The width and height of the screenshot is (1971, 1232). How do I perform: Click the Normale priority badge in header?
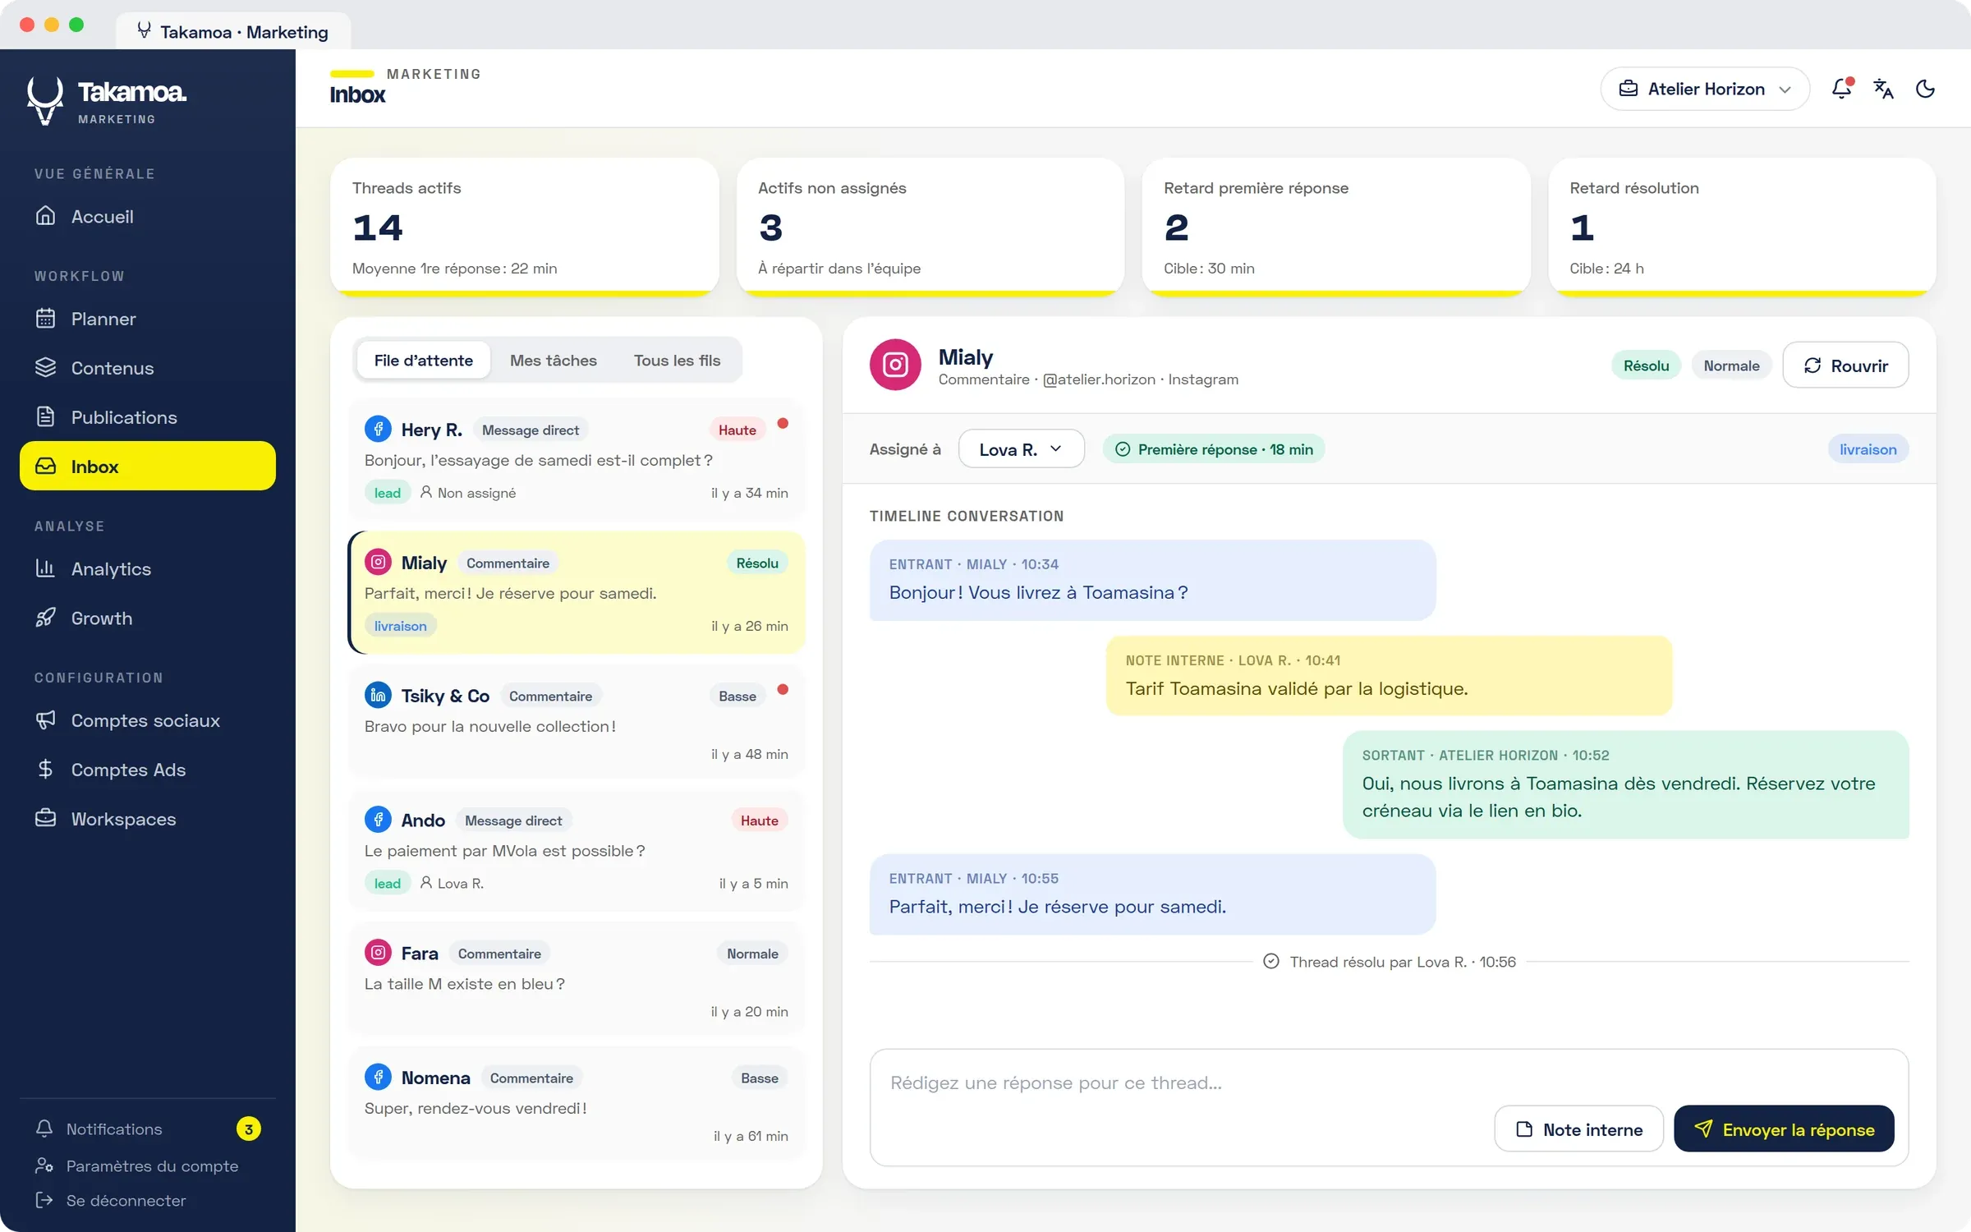(1731, 365)
